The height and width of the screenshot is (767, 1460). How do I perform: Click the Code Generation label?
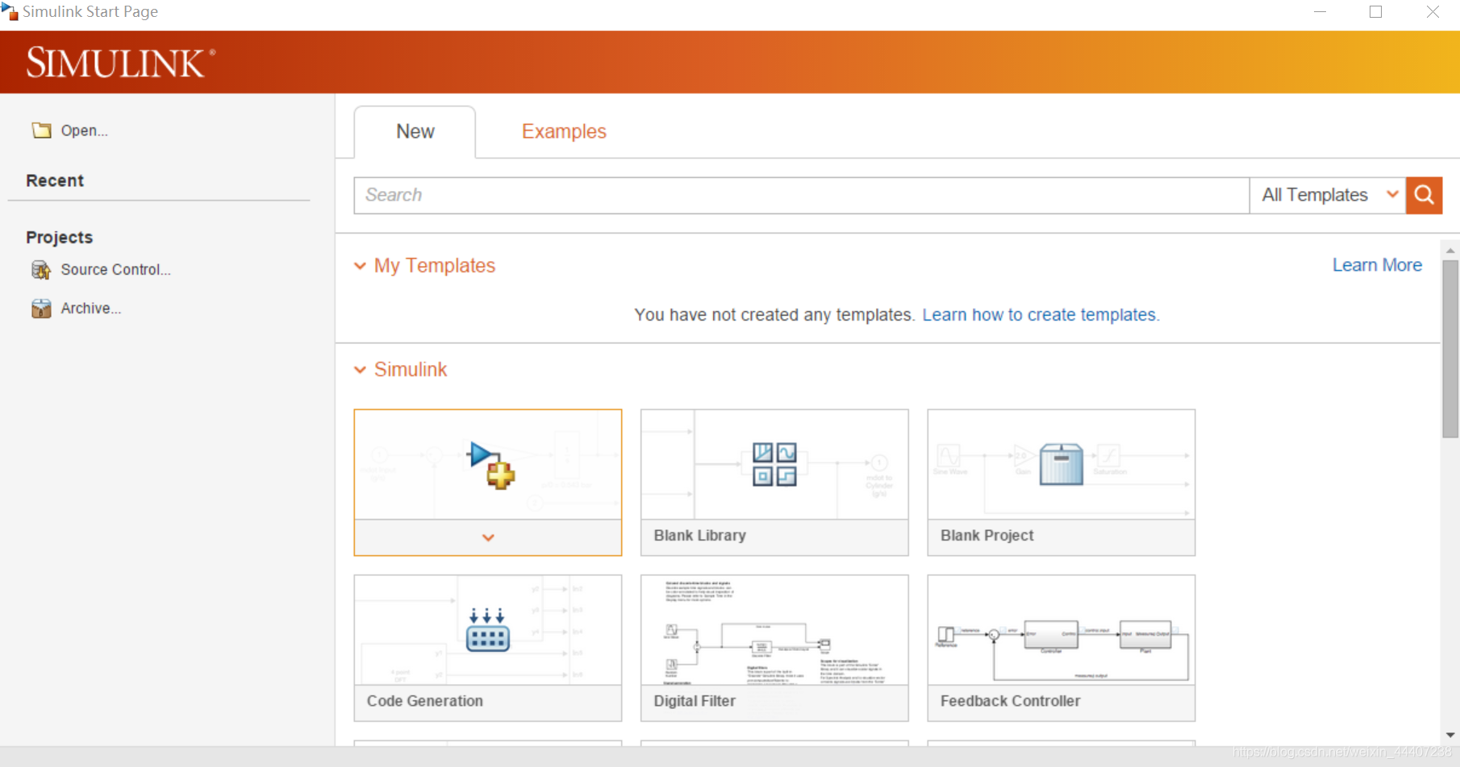click(x=425, y=701)
